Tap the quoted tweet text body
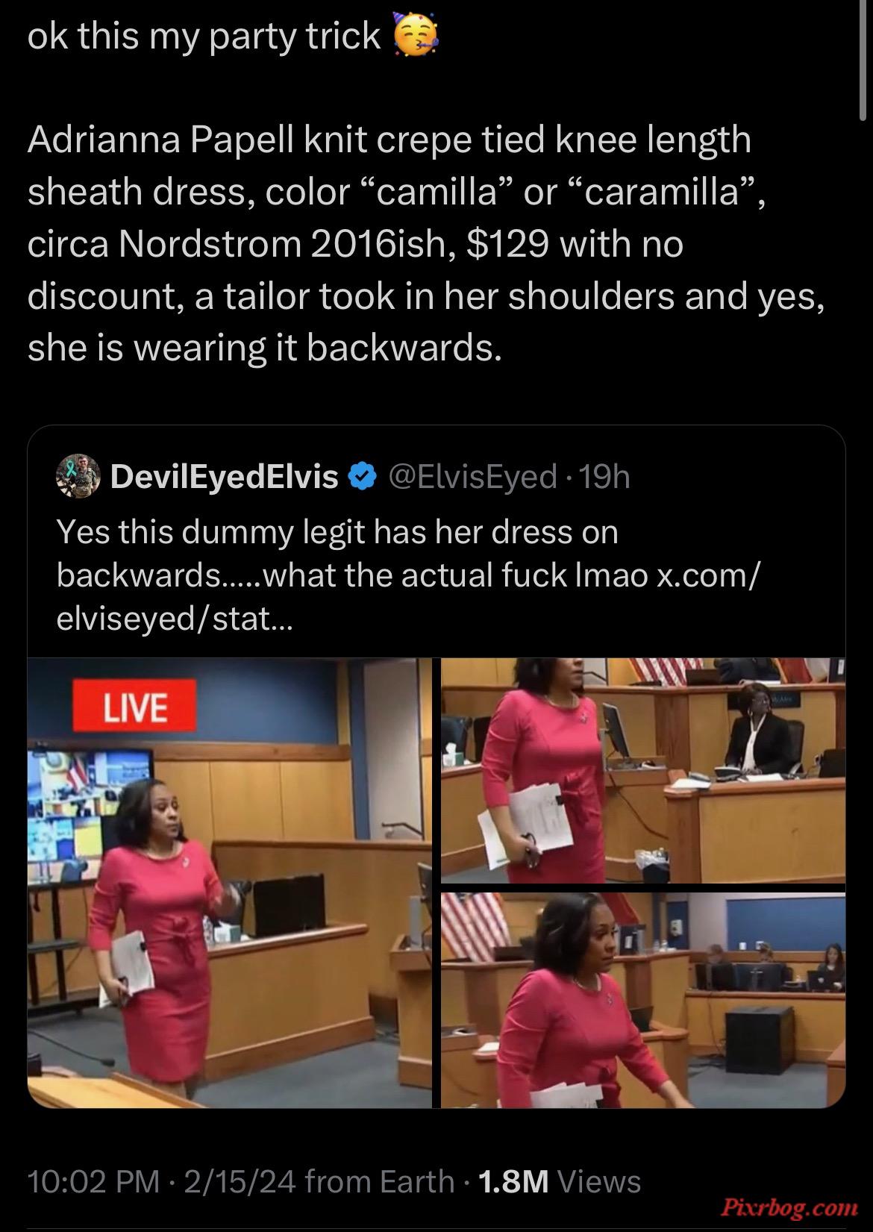The height and width of the screenshot is (1232, 873). coord(410,575)
